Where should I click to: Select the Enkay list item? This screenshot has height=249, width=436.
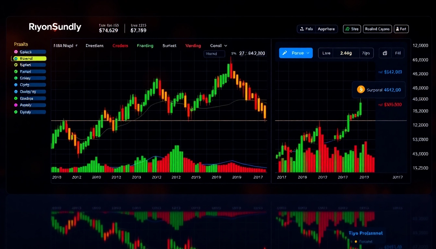tap(30, 78)
